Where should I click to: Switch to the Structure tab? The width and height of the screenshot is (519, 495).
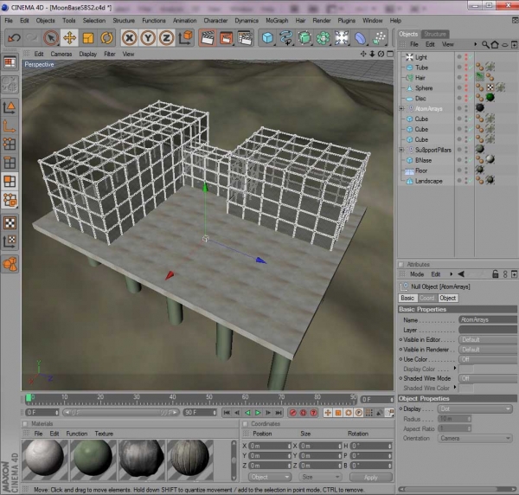coord(435,34)
